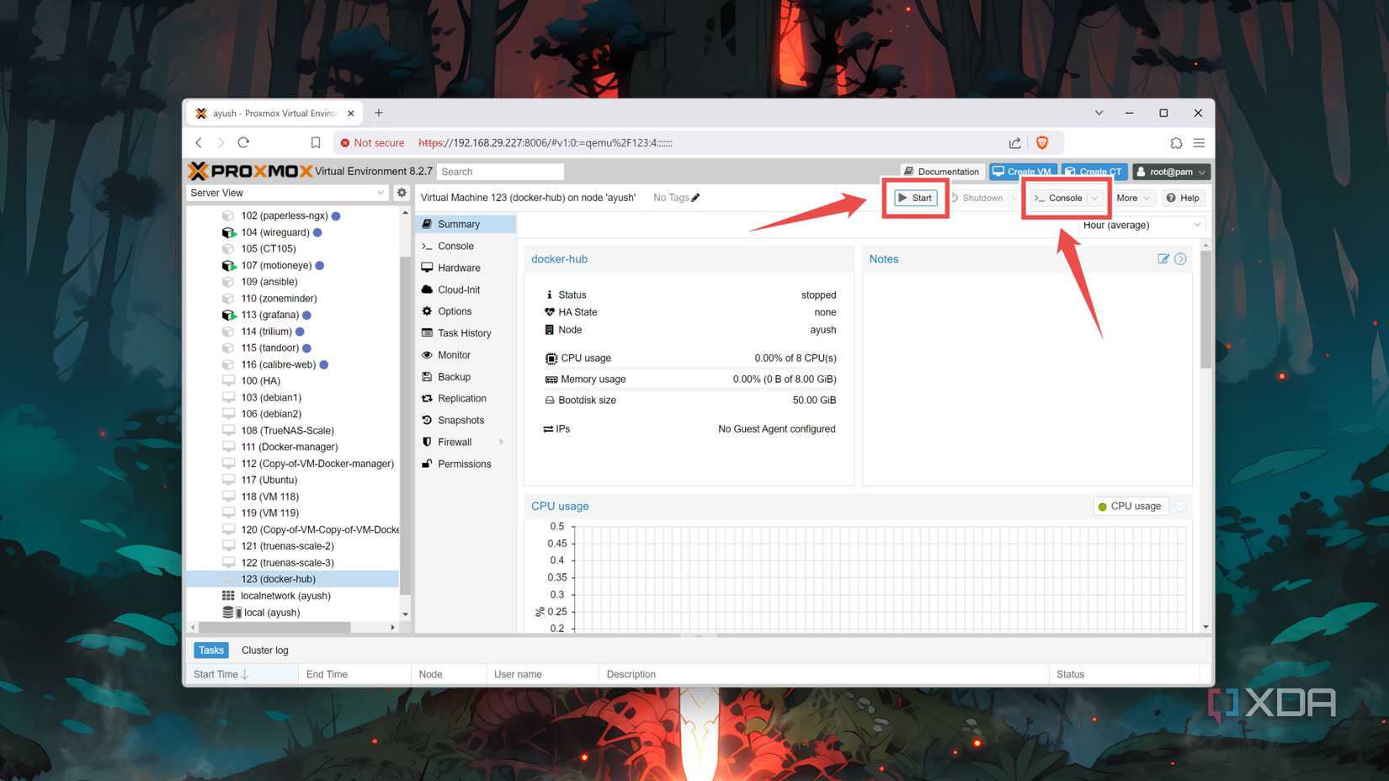Image resolution: width=1389 pixels, height=781 pixels.
Task: Select container 113 (grafana)
Action: click(x=270, y=315)
